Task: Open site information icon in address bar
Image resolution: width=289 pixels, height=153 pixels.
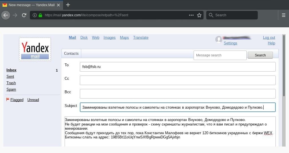Action: point(34,15)
